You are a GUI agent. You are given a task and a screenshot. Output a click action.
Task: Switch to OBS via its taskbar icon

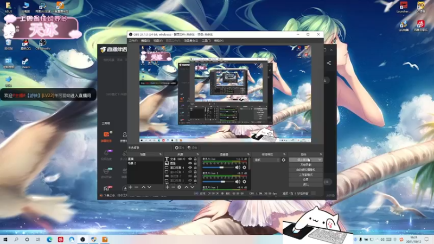(82, 240)
